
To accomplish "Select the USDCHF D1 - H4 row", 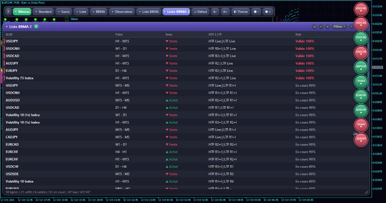I will [x=186, y=166].
